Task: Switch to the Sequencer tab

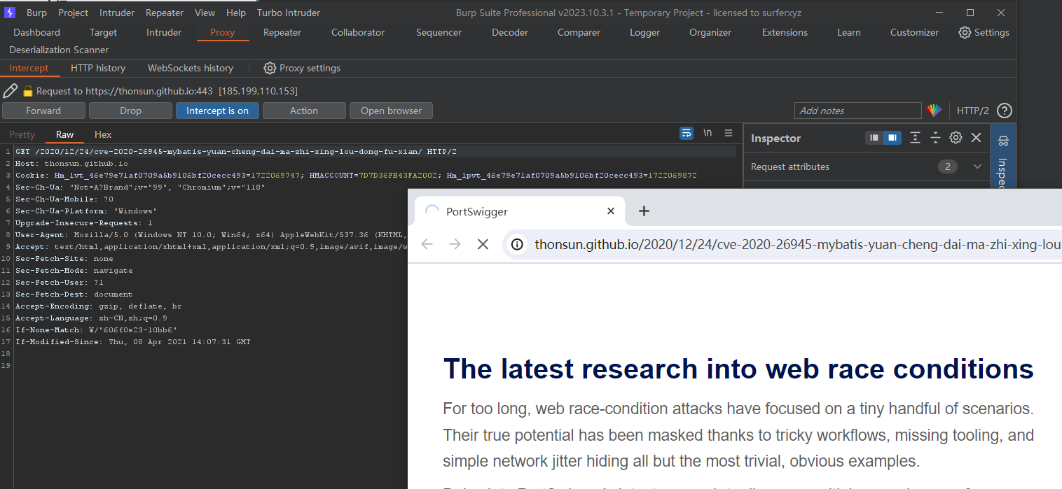Action: pyautogui.click(x=439, y=32)
